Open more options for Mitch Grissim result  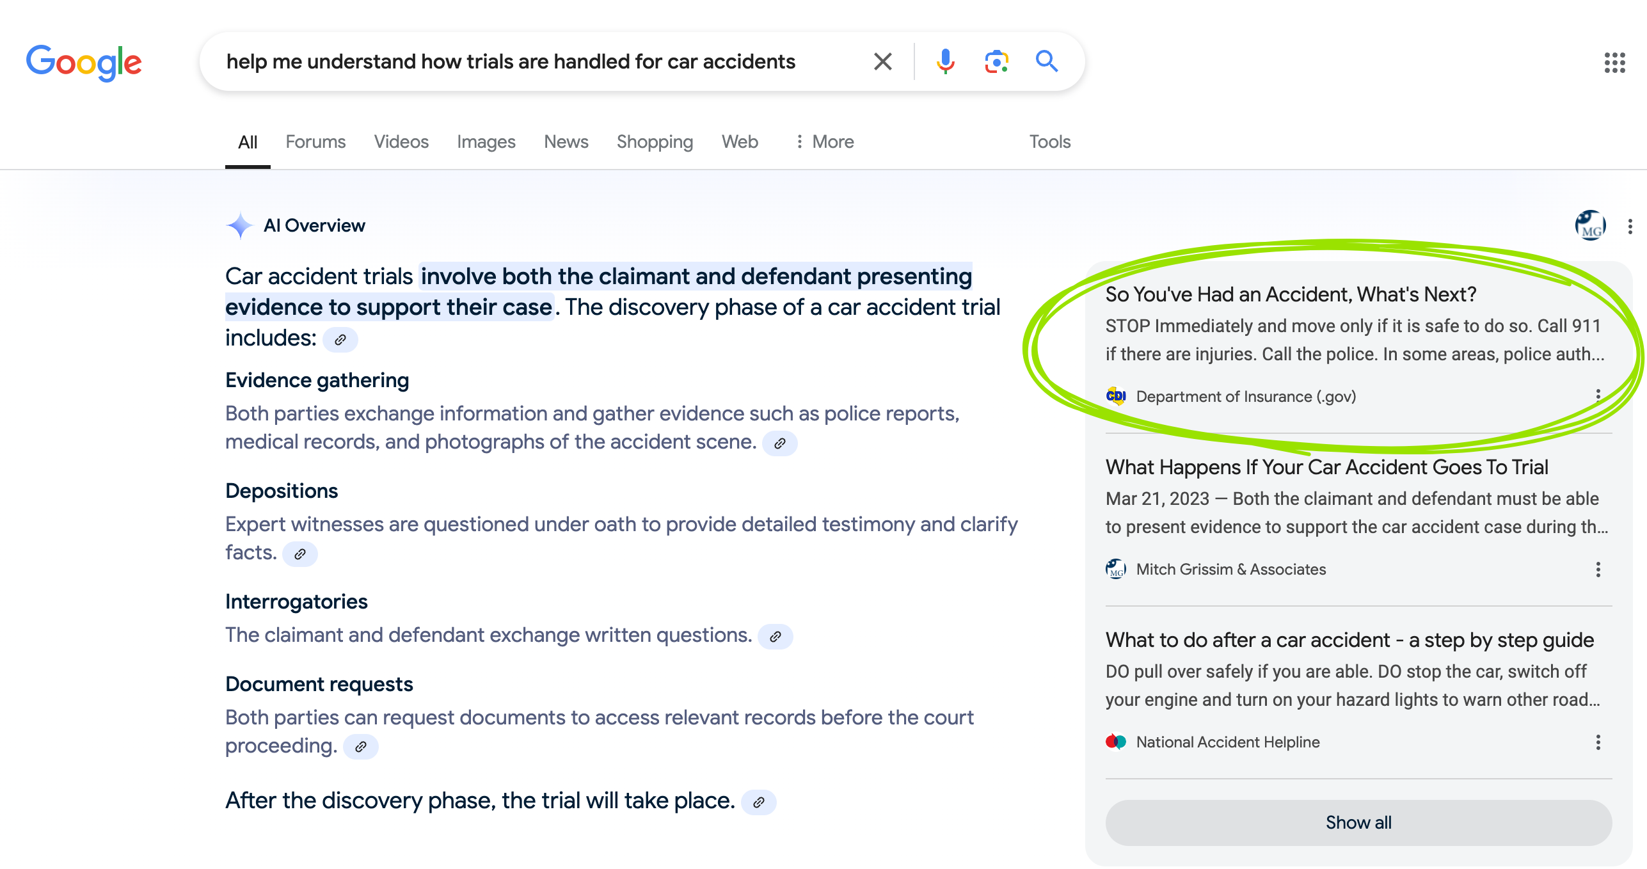(x=1598, y=569)
